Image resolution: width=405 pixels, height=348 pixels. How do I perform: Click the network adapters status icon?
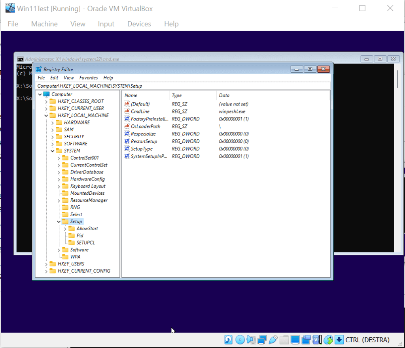(262, 340)
